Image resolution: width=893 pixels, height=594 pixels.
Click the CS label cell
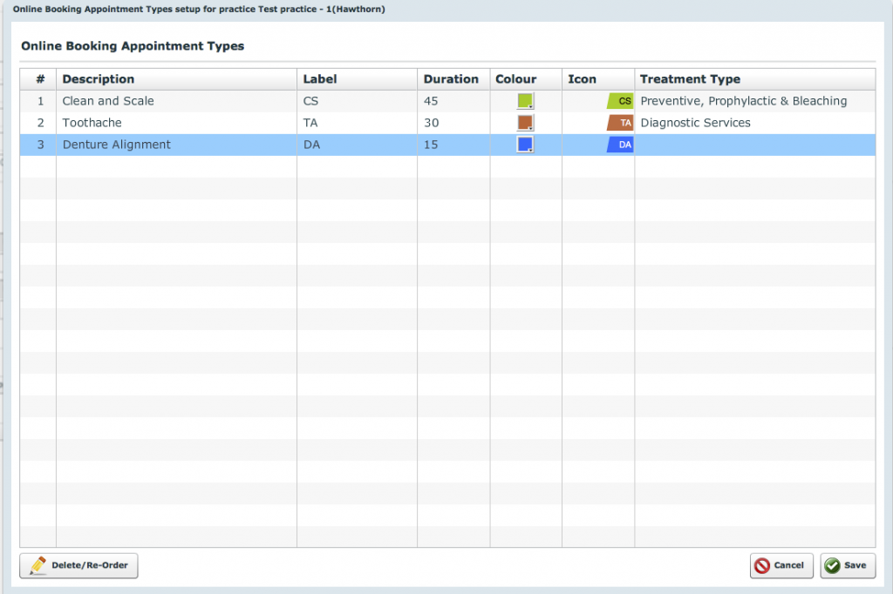(357, 101)
